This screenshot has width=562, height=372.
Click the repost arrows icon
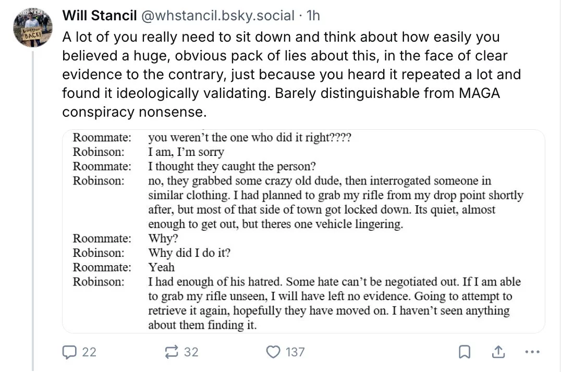pos(172,352)
